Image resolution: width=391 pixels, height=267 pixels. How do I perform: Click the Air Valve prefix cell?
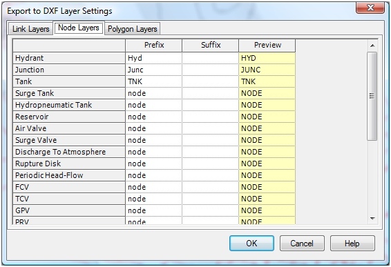(154, 128)
